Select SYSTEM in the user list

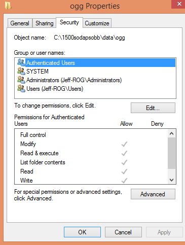point(38,72)
